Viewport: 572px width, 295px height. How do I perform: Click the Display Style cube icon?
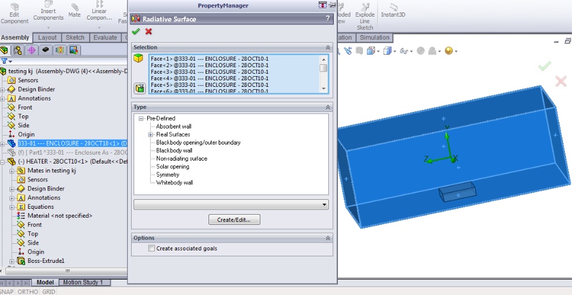(x=387, y=51)
